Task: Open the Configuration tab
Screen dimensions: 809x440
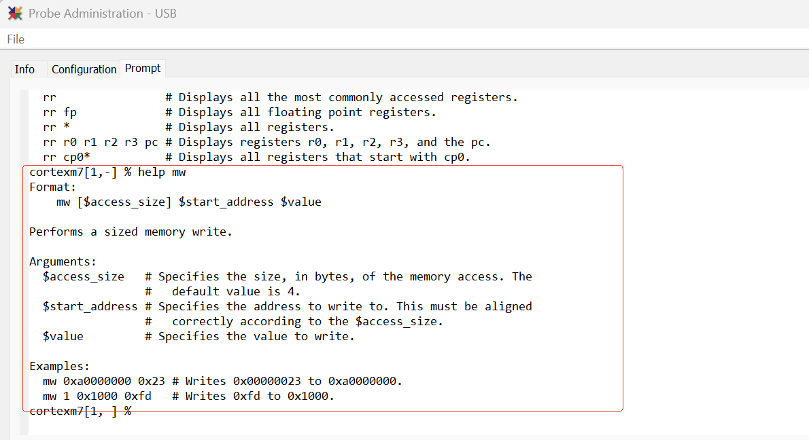Action: coord(84,69)
